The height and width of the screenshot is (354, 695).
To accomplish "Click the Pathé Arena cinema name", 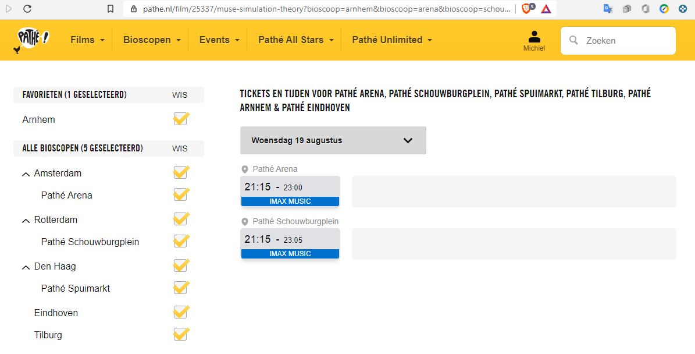I will point(275,169).
